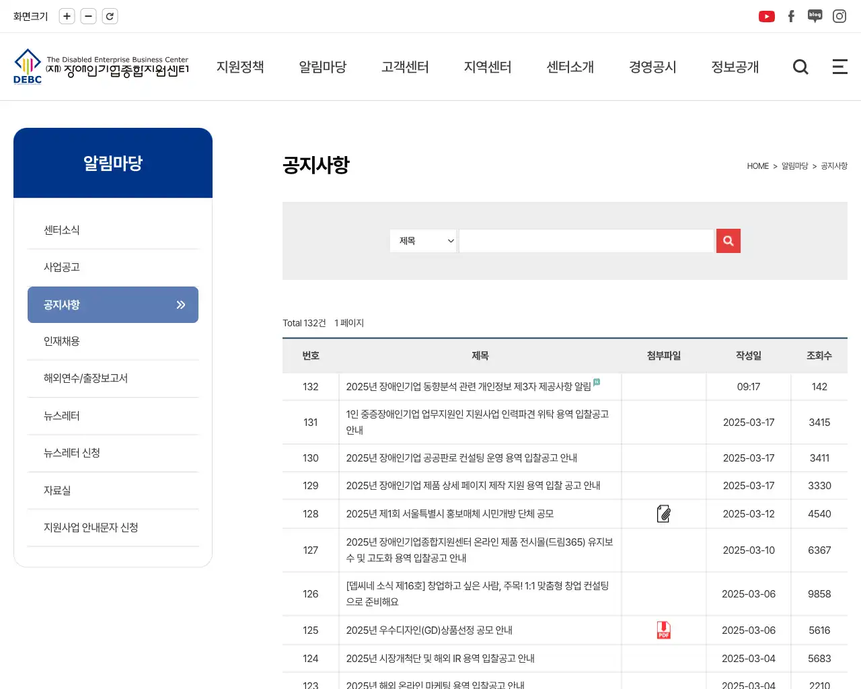
Task: Select 센터소식 in sidebar
Action: pyautogui.click(x=113, y=230)
